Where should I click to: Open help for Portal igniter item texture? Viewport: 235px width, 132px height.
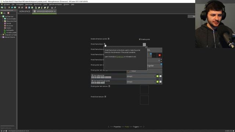[x=109, y=86]
